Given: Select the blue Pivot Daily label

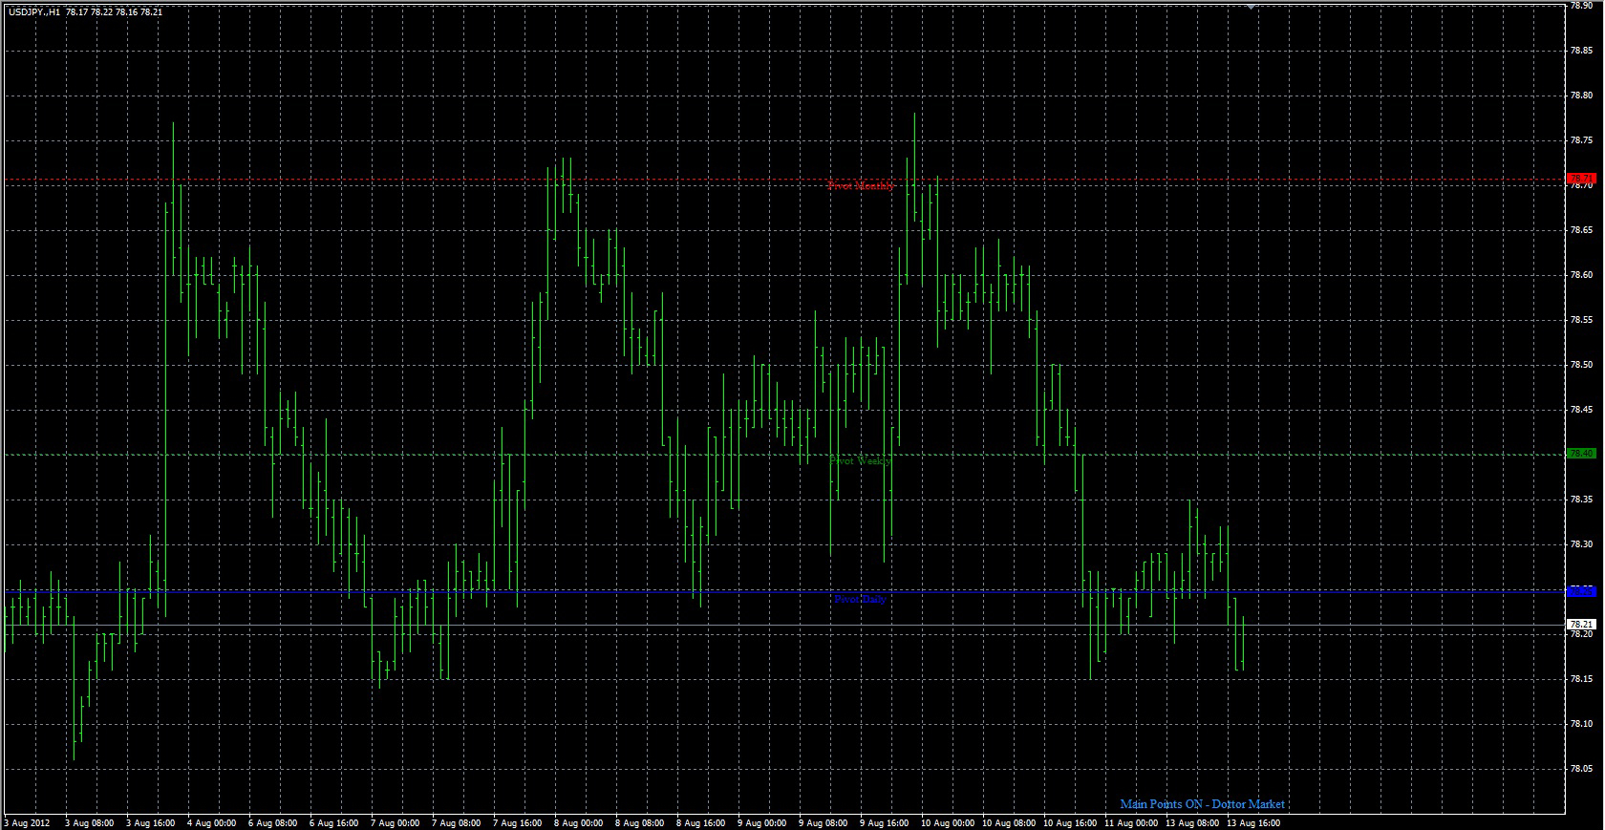Looking at the screenshot, I should [860, 600].
